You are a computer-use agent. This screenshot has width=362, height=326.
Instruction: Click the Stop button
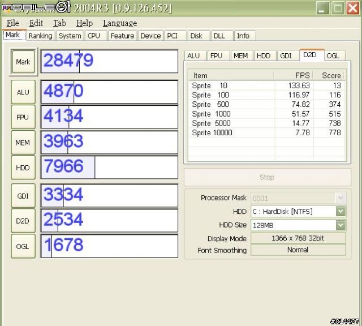click(x=267, y=177)
